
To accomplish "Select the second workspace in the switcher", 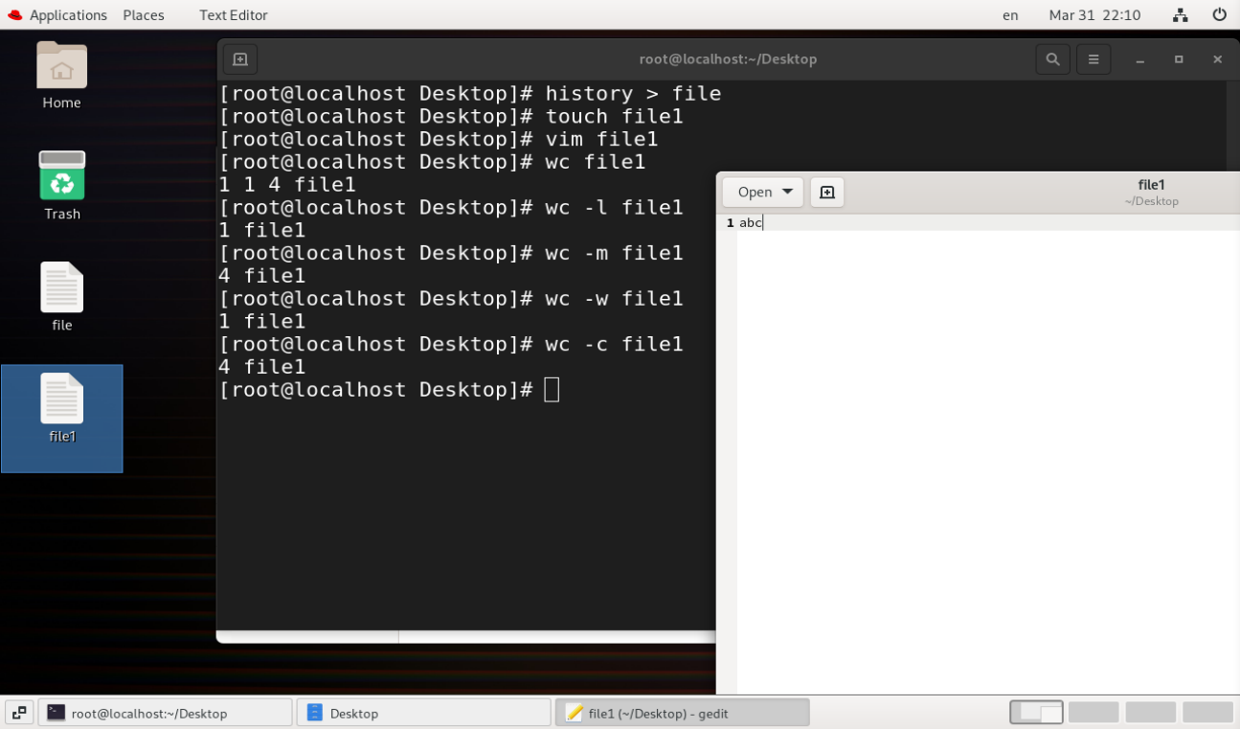I will pyautogui.click(x=1093, y=712).
